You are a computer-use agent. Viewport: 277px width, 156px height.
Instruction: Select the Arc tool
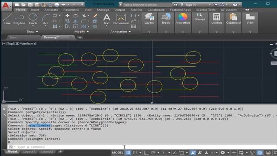pyautogui.click(x=45, y=19)
